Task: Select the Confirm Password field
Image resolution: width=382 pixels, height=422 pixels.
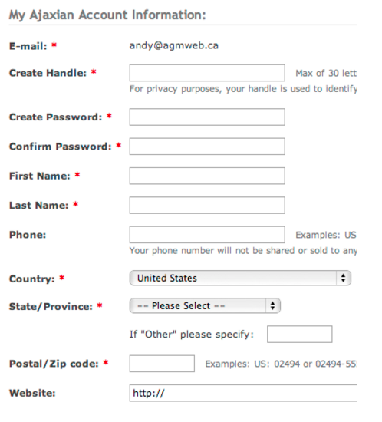Action: [x=207, y=147]
